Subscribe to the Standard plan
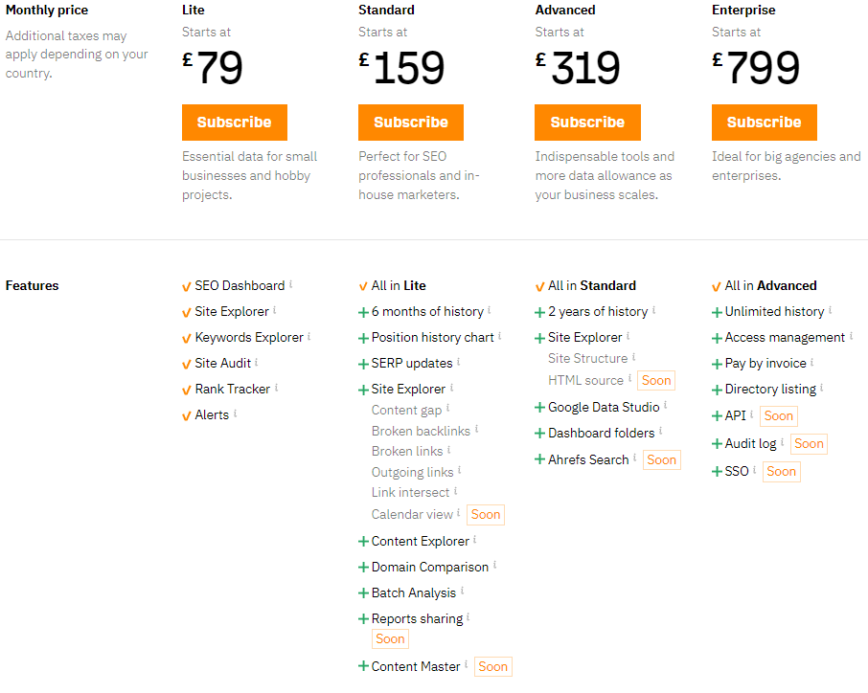 click(x=411, y=123)
